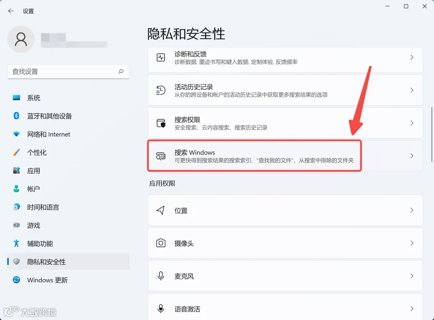Click the user account avatar icon

coord(21,39)
